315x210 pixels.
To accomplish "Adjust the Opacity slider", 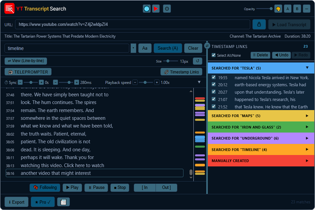I will (x=264, y=9).
